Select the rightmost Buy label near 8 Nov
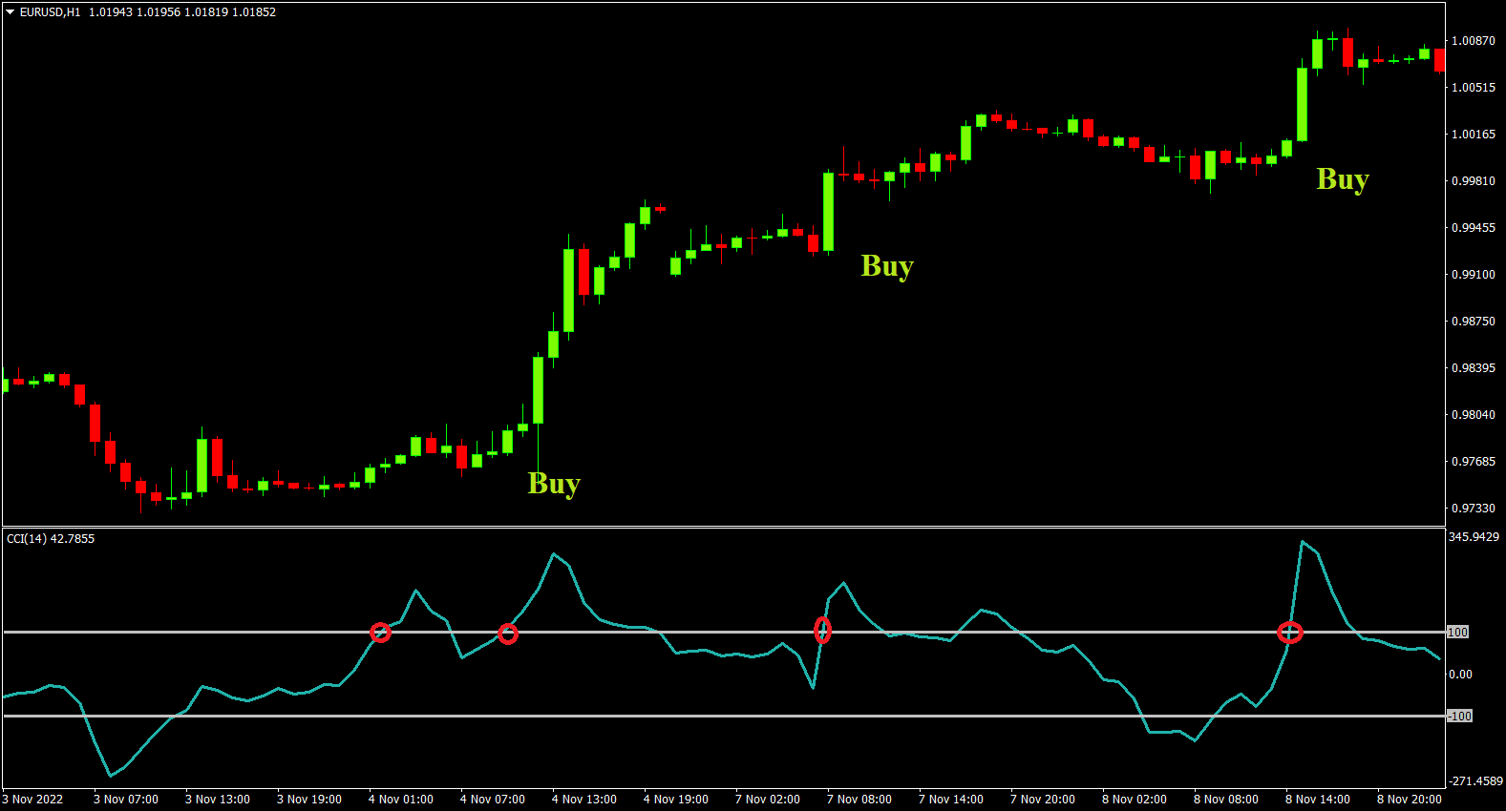This screenshot has height=811, width=1506. click(x=1343, y=179)
